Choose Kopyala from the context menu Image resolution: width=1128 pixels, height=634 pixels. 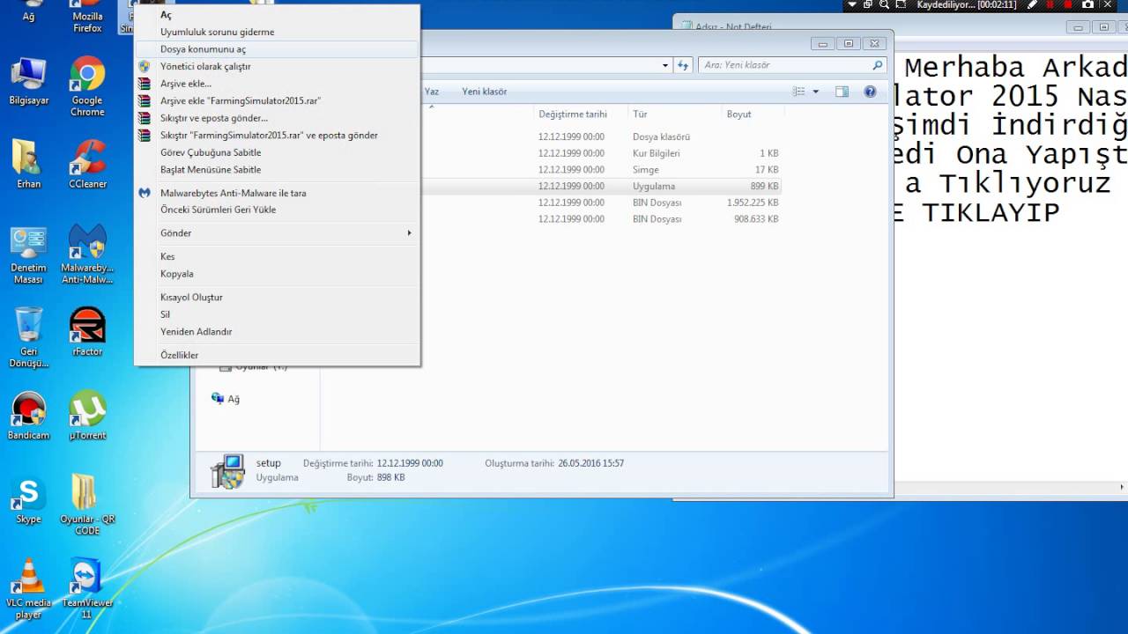pos(278,274)
